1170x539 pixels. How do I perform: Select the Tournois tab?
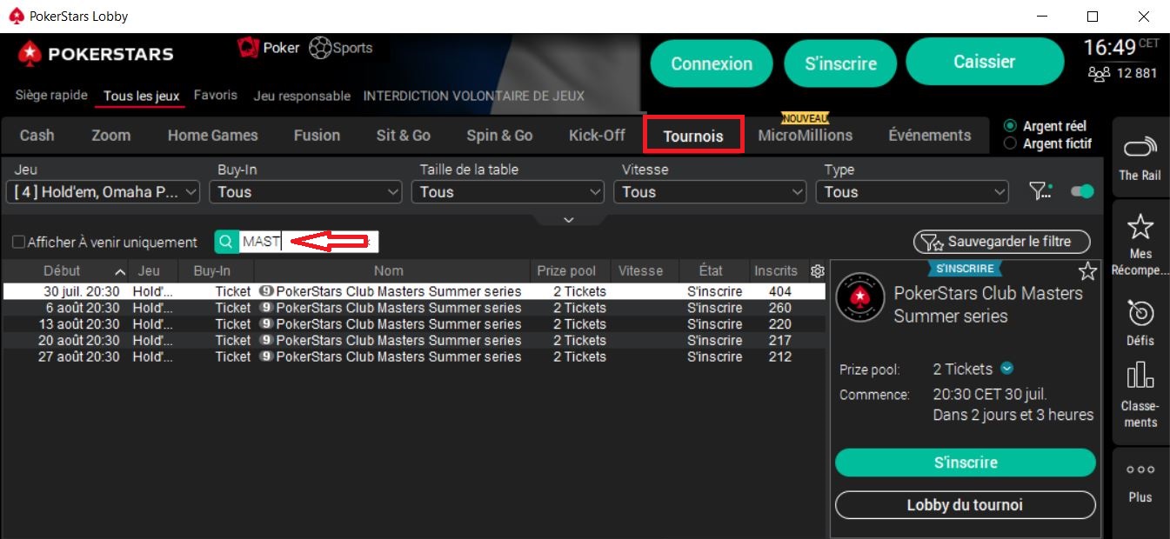(x=693, y=136)
